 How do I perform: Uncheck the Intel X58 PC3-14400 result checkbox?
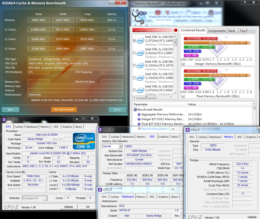134,41
